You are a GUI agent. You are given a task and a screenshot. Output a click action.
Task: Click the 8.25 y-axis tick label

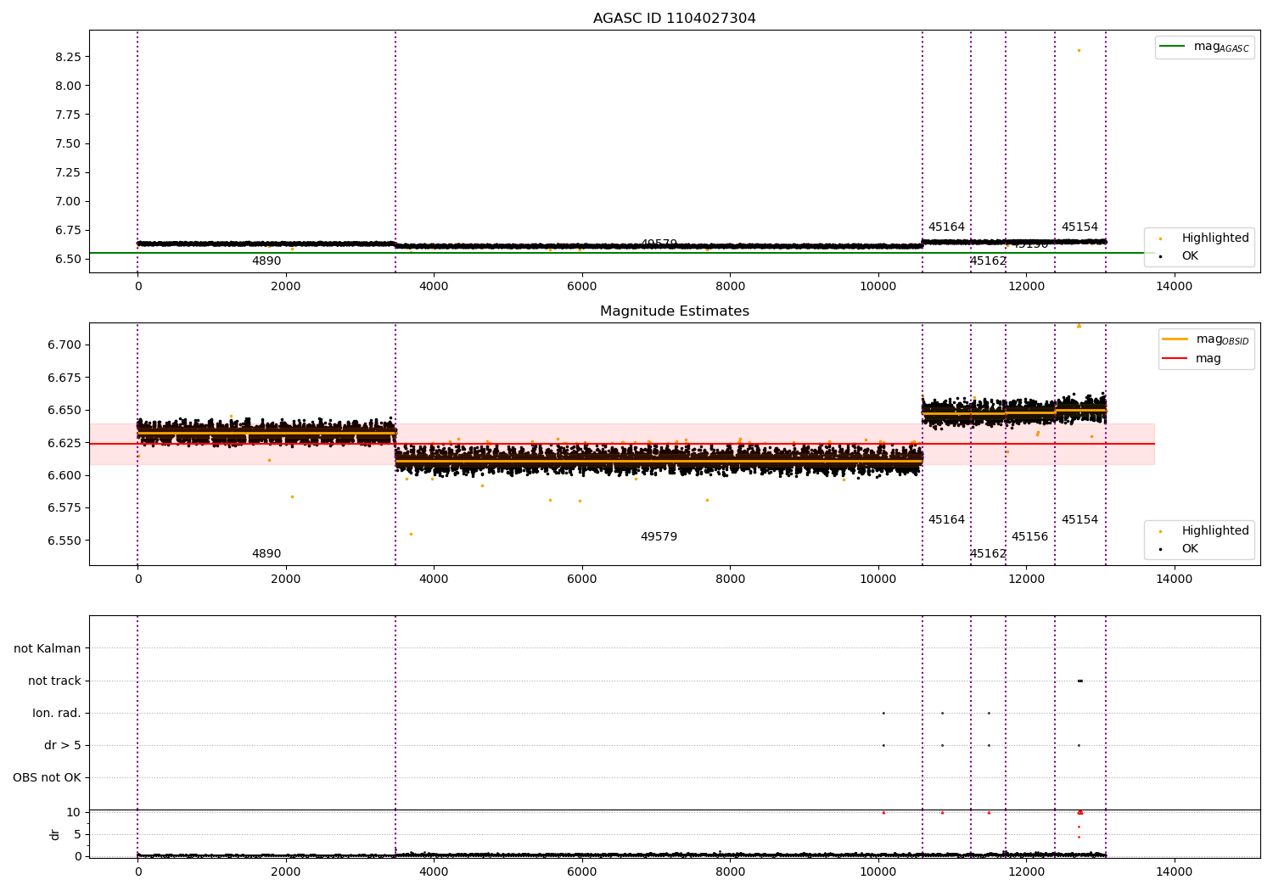coord(68,57)
